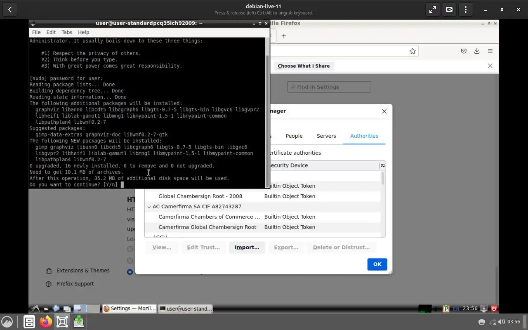
Task: Switch to the People tab in Certificate Manager
Action: (x=294, y=136)
